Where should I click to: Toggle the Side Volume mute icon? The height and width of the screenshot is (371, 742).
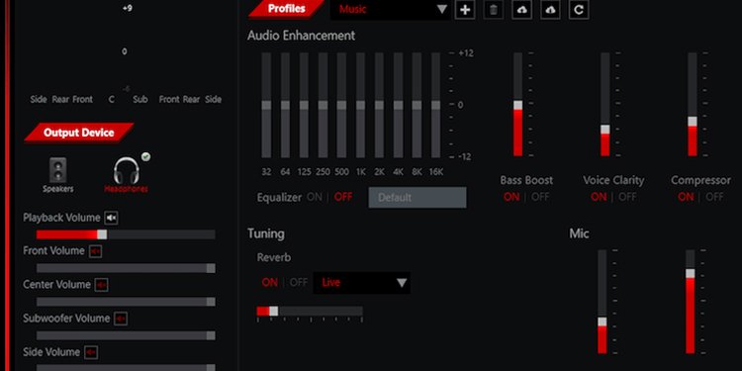point(91,352)
